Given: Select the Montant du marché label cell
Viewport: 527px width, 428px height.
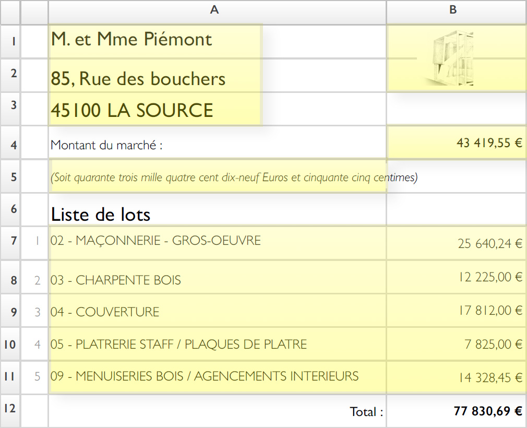Looking at the screenshot, I should 107,145.
